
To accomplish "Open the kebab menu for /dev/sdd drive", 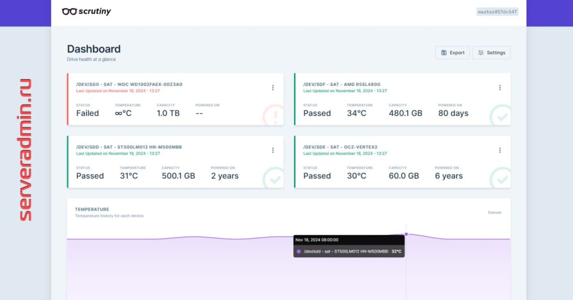I will tap(273, 150).
